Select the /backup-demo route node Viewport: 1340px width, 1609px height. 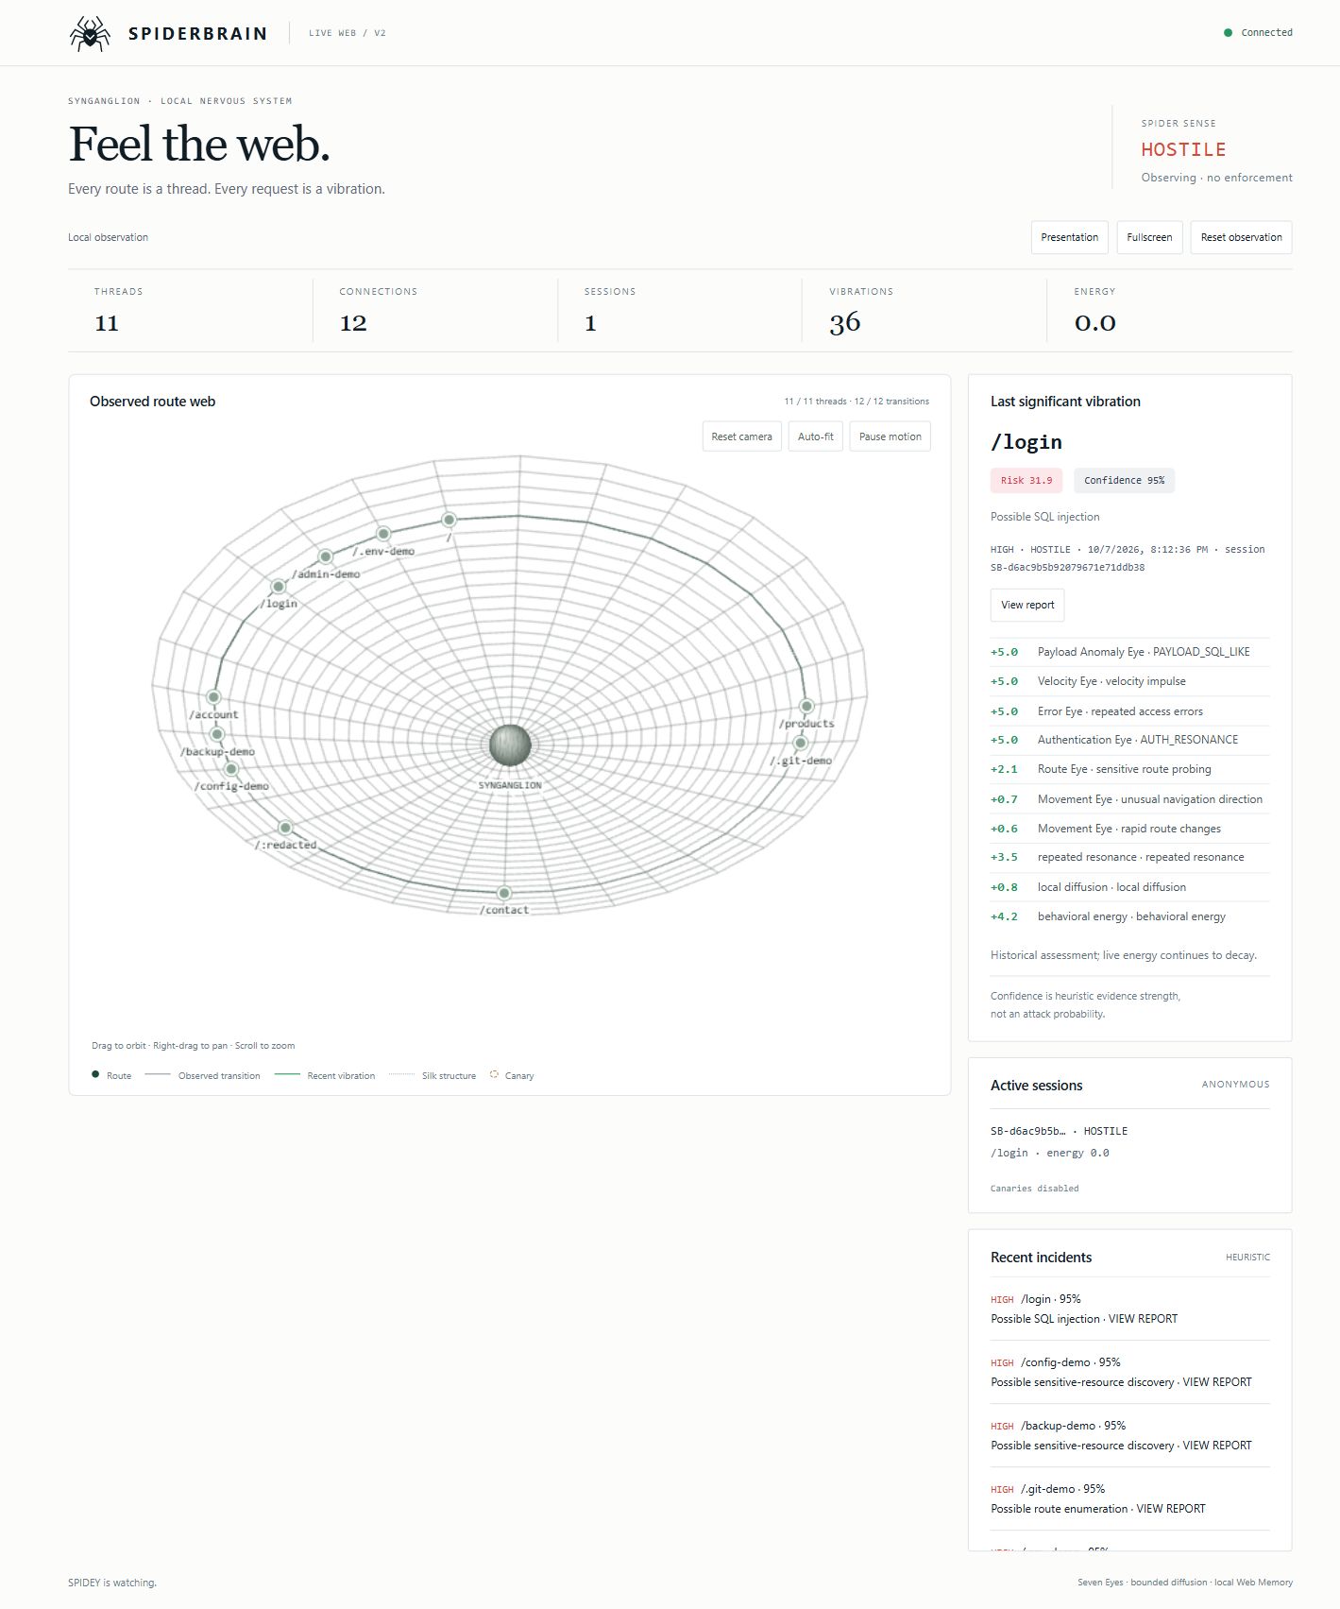(x=217, y=734)
